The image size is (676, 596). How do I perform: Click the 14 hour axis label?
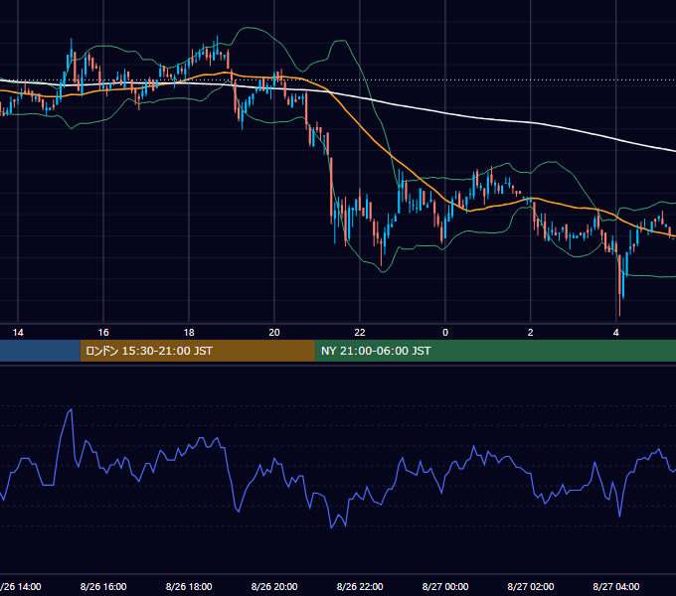[18, 333]
